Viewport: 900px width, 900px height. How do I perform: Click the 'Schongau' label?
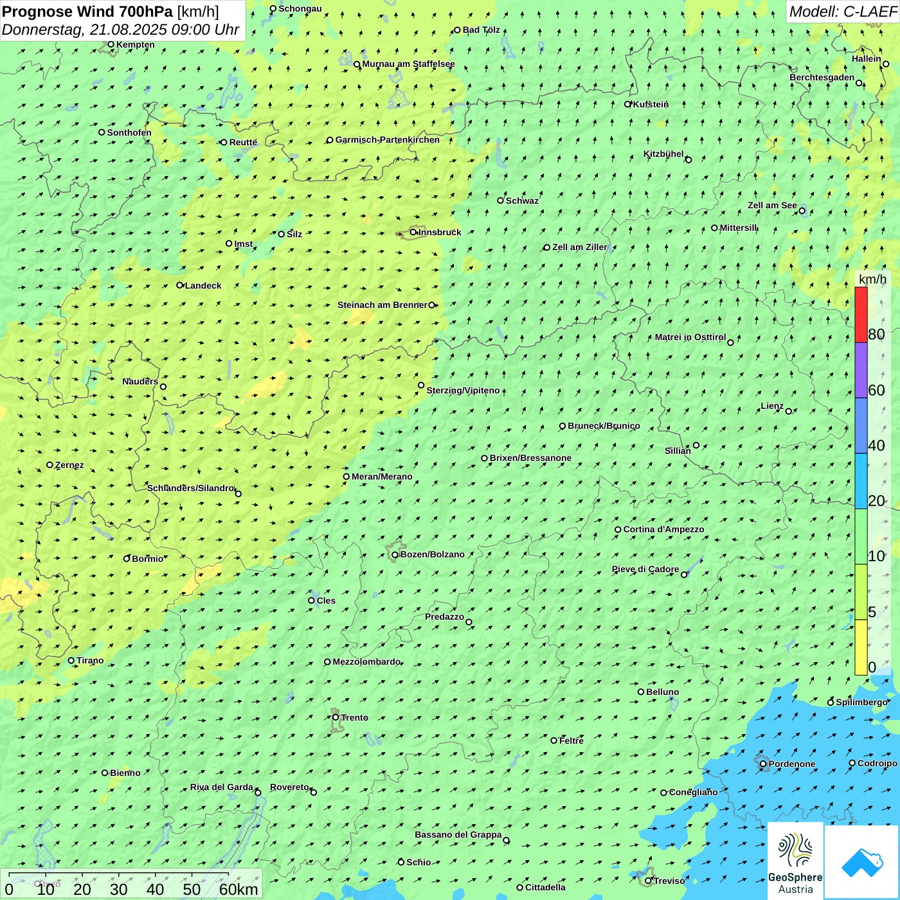300,8
